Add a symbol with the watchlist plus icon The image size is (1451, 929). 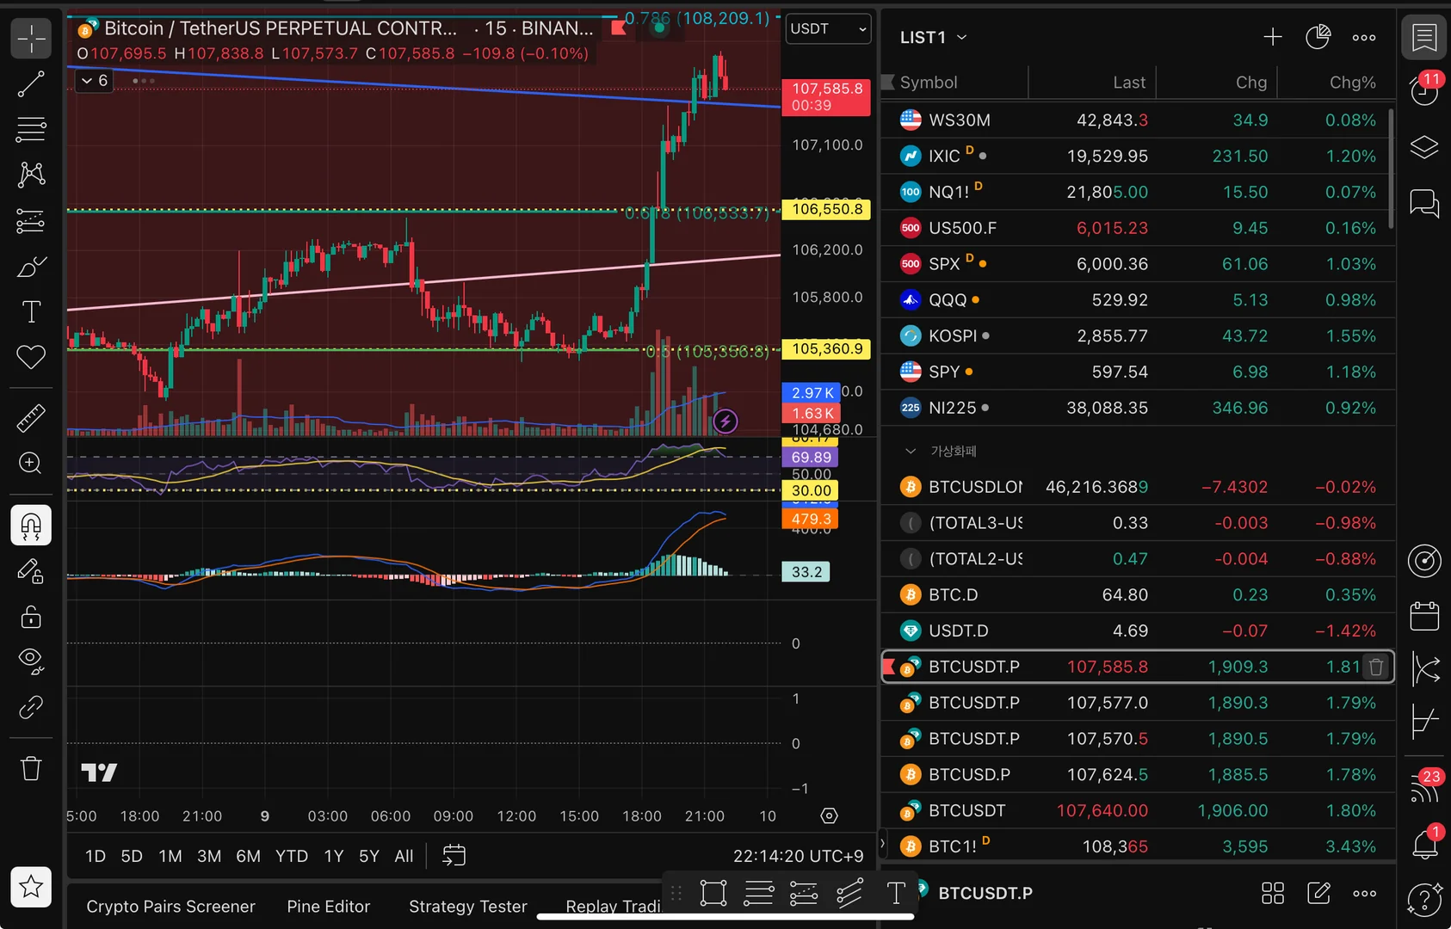coord(1272,37)
